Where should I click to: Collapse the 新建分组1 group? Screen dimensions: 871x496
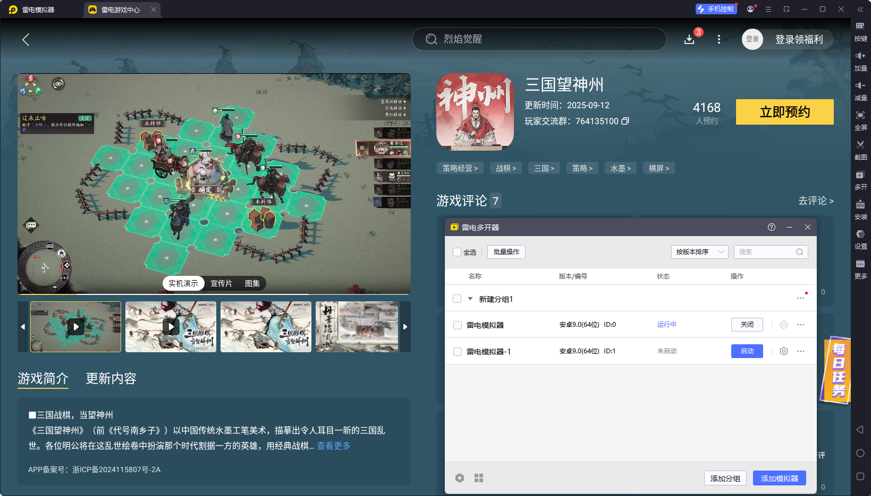pyautogui.click(x=470, y=298)
